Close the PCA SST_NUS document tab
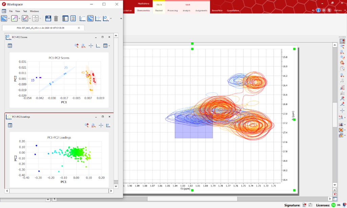The image size is (347, 208). click(79, 28)
